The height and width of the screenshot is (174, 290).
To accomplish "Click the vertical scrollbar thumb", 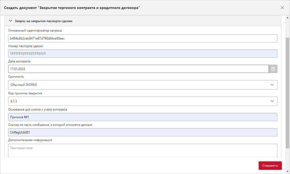I will tap(287, 93).
